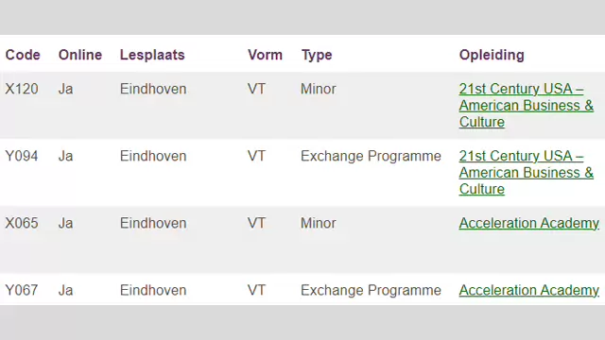Click Eindhoven in the X120 row
This screenshot has width=605, height=340.
[x=153, y=89]
